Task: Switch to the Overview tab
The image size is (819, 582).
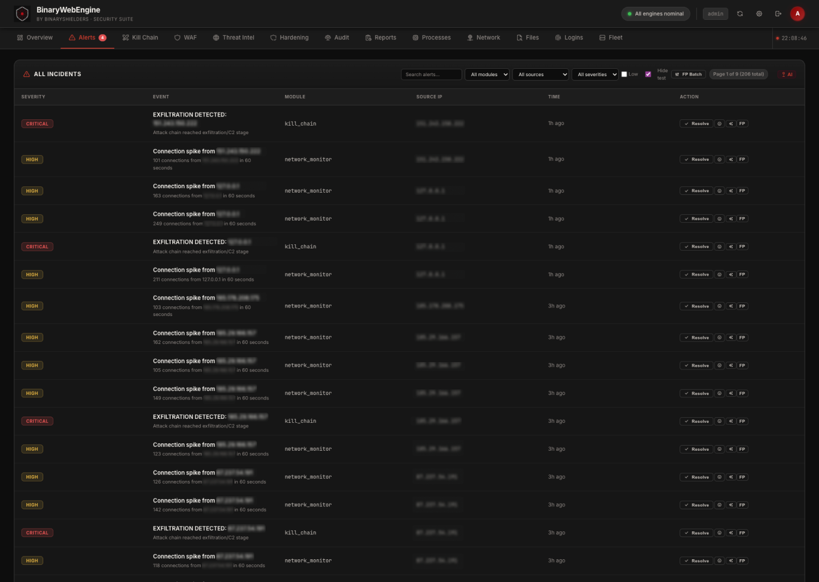Action: point(35,38)
